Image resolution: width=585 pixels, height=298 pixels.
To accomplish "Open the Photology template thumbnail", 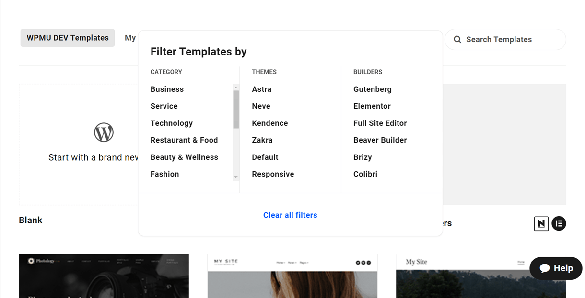I will pos(104,276).
